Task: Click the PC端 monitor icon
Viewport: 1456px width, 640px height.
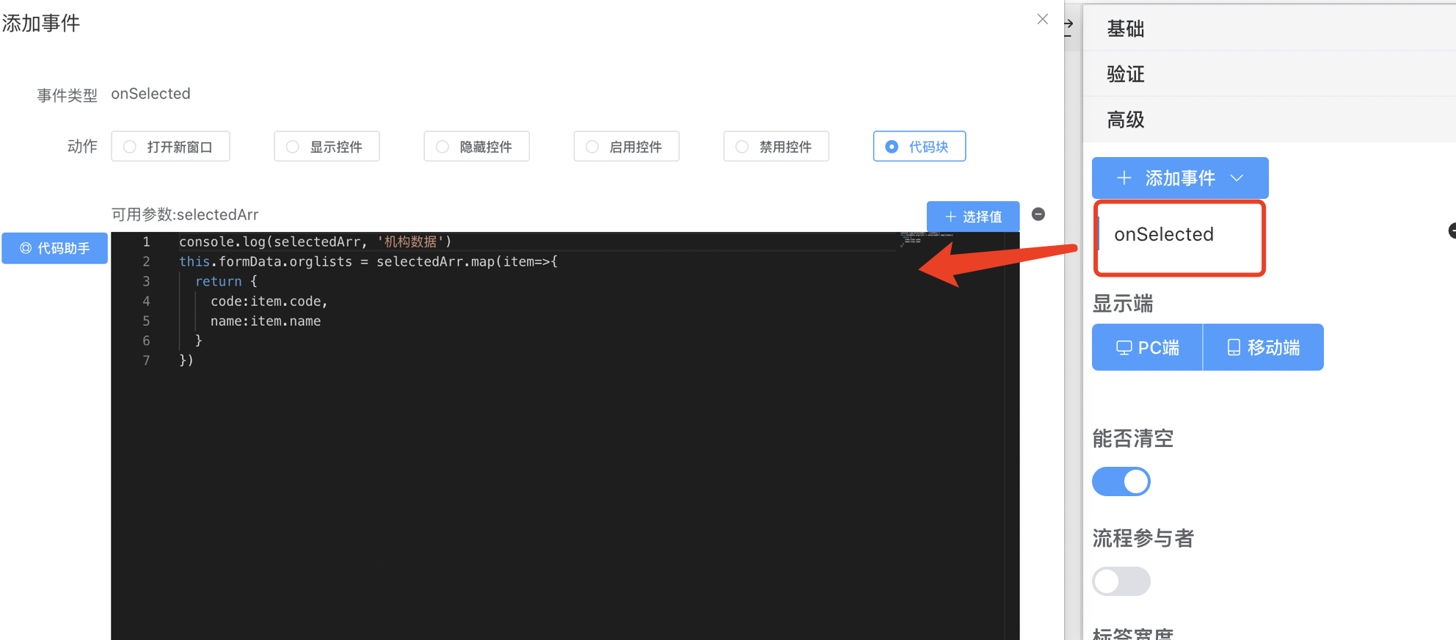Action: (x=1124, y=348)
